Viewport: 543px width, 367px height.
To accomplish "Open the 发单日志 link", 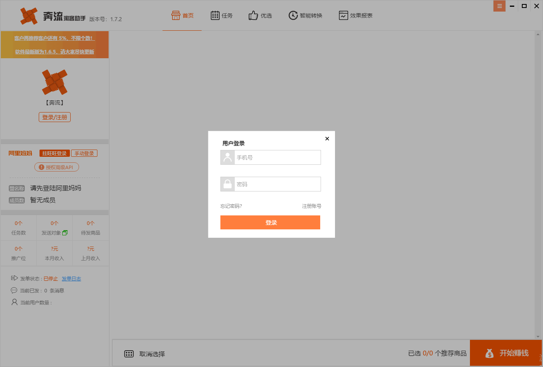I will coord(71,279).
